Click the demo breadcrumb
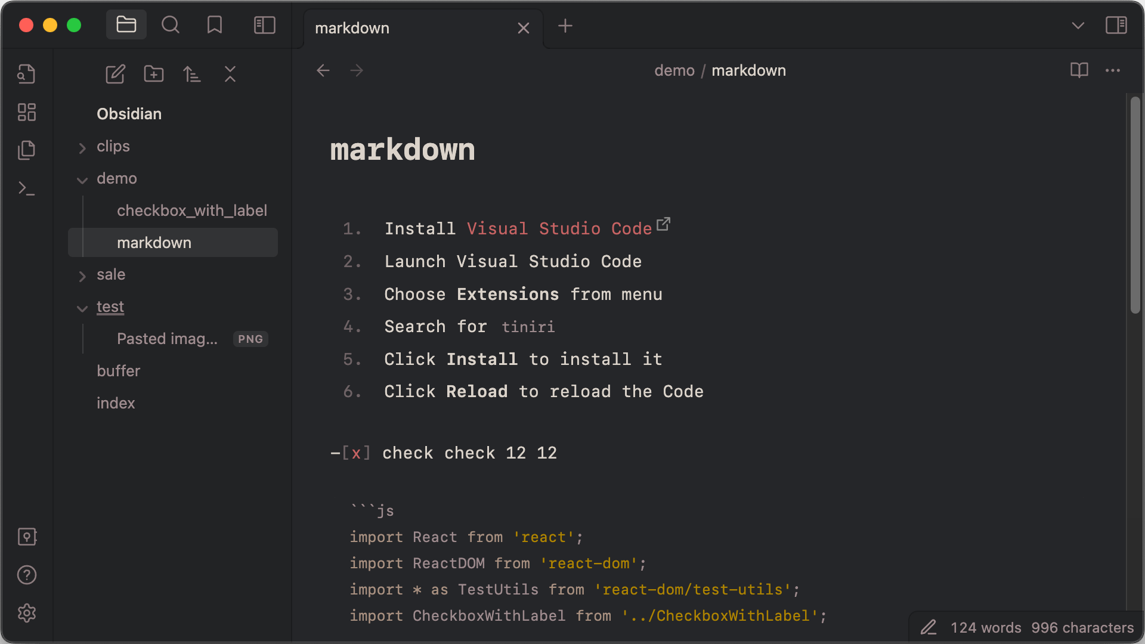Screen dimensions: 1145x644 tap(674, 70)
